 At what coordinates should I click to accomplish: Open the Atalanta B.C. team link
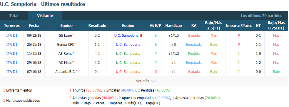66,72
